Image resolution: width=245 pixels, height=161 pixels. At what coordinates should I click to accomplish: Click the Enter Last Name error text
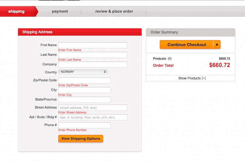tap(70, 60)
